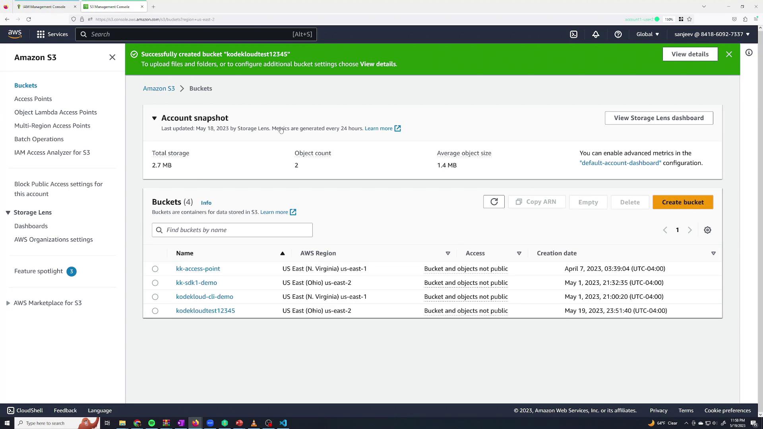Viewport: 763px width, 429px height.
Task: Expand the AWS Marketplace for S3 section
Action: click(x=8, y=303)
